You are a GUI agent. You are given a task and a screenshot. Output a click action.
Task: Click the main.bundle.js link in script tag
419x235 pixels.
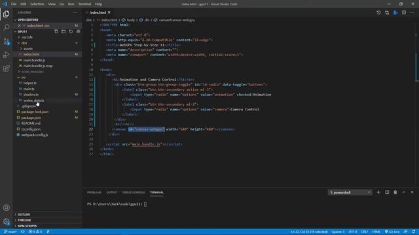145,144
